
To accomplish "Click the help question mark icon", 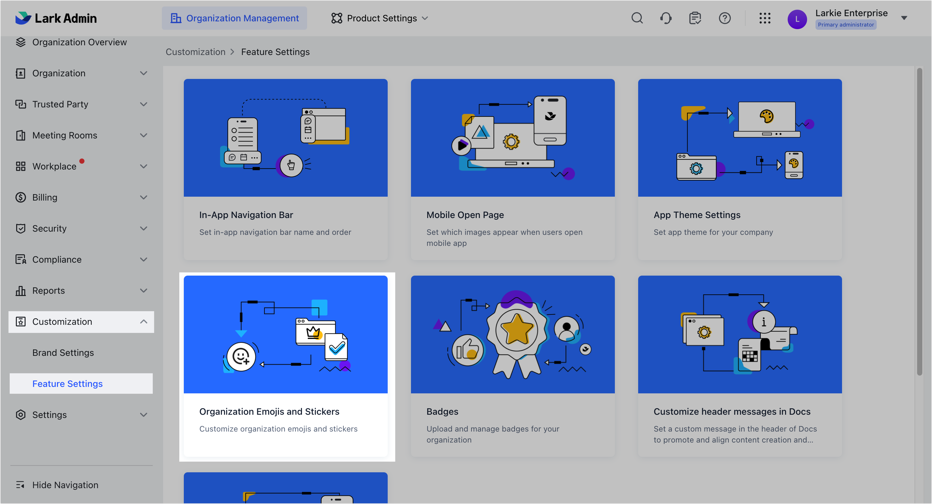I will (725, 18).
